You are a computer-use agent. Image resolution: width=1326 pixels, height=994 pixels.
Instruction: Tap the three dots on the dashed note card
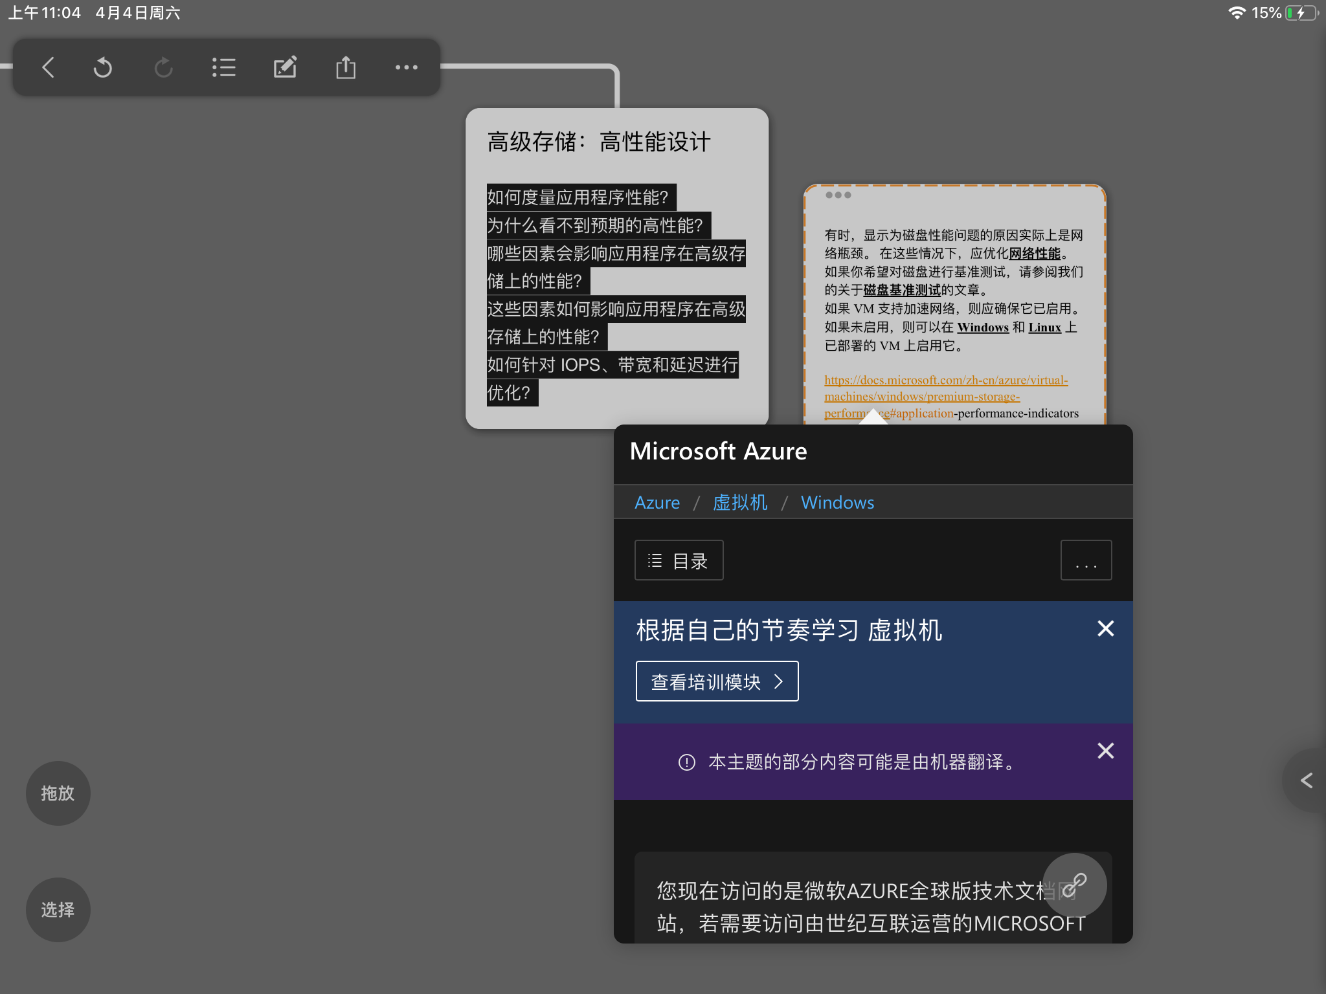point(838,195)
